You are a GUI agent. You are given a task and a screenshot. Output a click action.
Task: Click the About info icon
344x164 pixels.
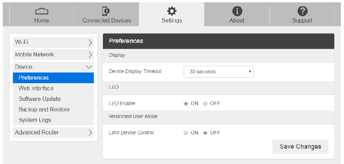click(x=237, y=11)
